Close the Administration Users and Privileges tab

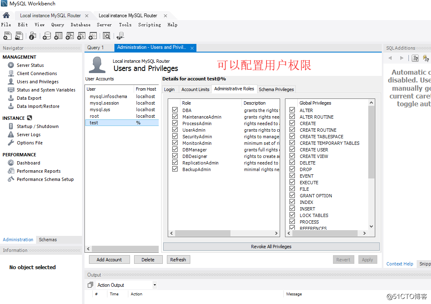[x=192, y=48]
